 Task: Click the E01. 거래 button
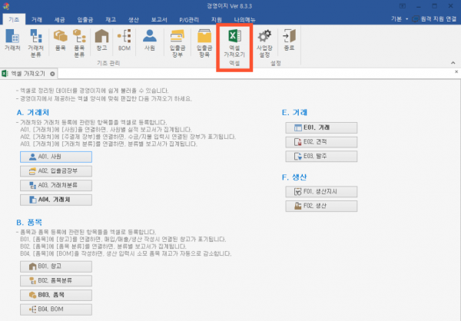coord(315,127)
